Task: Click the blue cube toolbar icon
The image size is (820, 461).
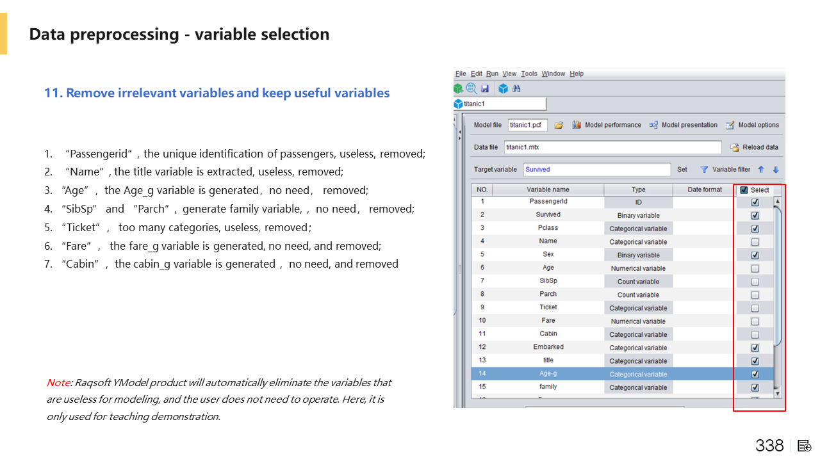Action: (503, 88)
